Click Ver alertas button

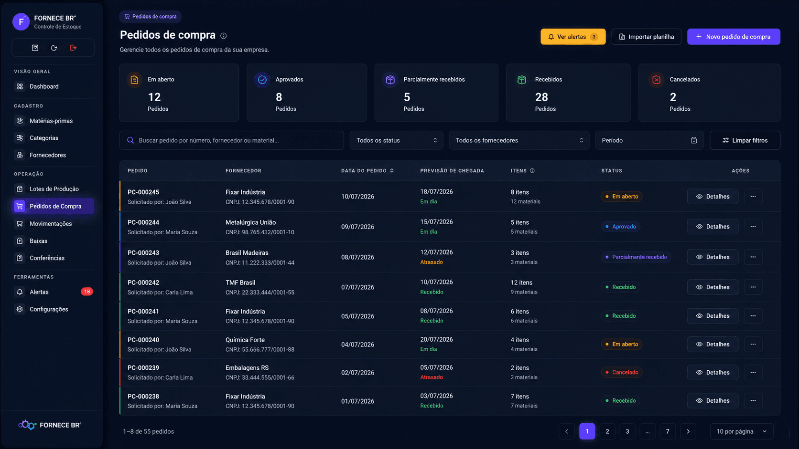pos(573,37)
